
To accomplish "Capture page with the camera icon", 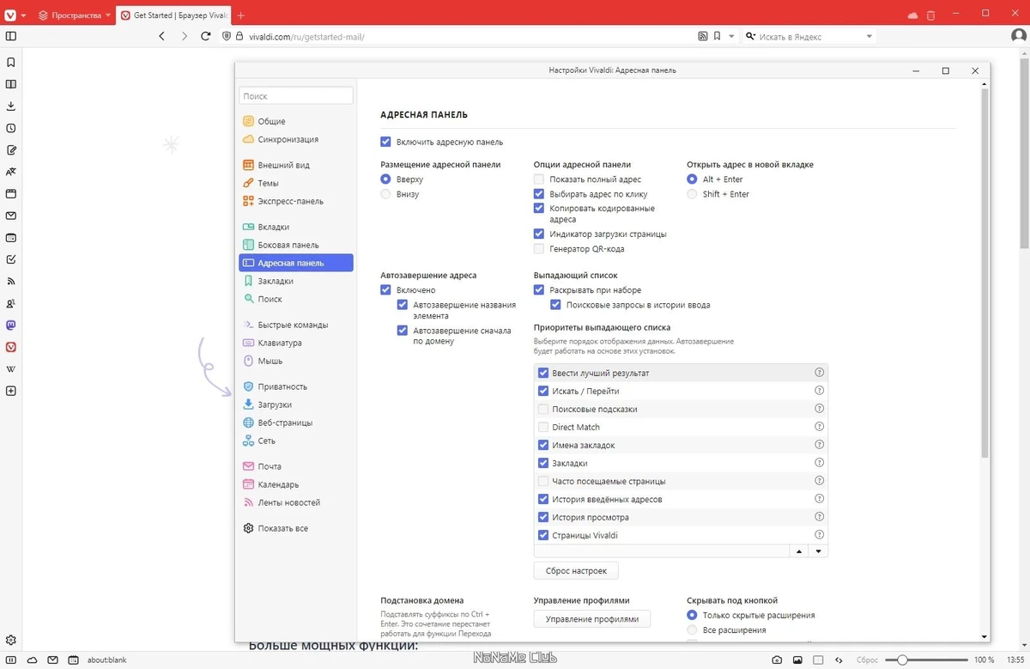I will tap(777, 660).
